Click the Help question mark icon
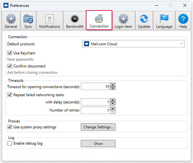This screenshot has height=163, width=193. (183, 19)
